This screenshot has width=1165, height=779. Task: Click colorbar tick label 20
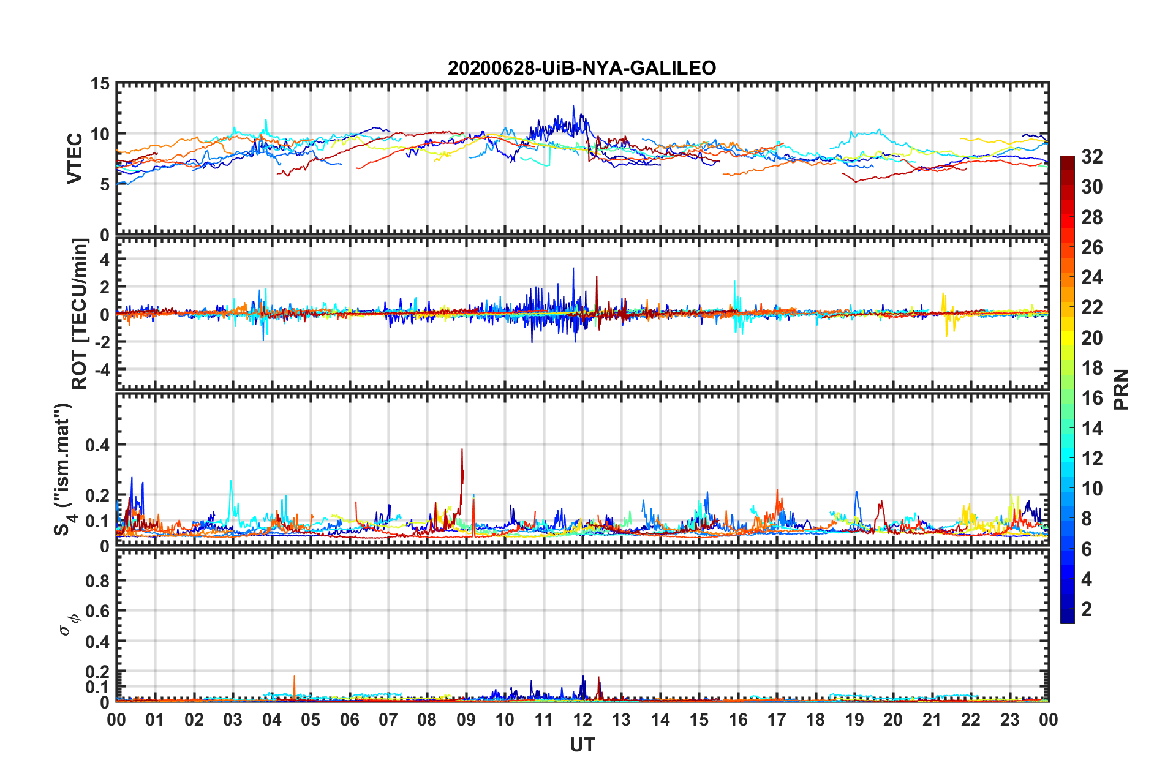coord(1092,338)
